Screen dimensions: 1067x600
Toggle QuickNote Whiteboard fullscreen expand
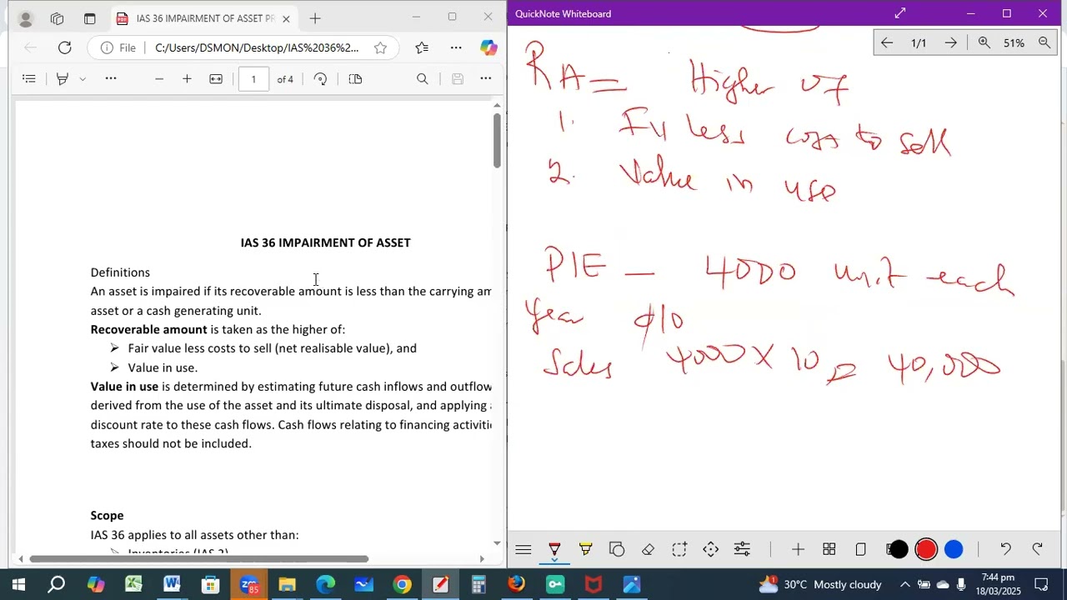(900, 13)
